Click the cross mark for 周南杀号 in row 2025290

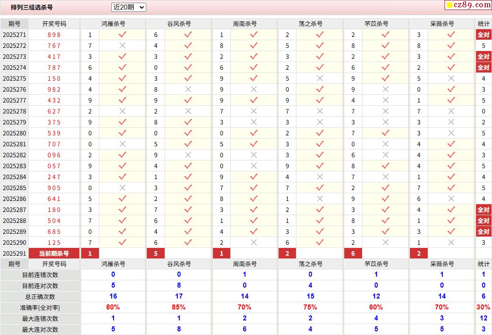tap(254, 242)
